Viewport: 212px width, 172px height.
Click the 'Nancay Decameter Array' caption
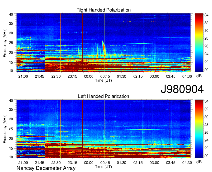46,168
